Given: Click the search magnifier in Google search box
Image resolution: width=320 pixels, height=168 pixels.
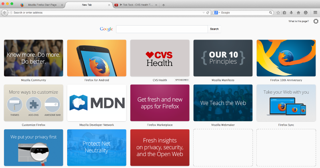Looking at the screenshot, I should pyautogui.click(x=270, y=13).
